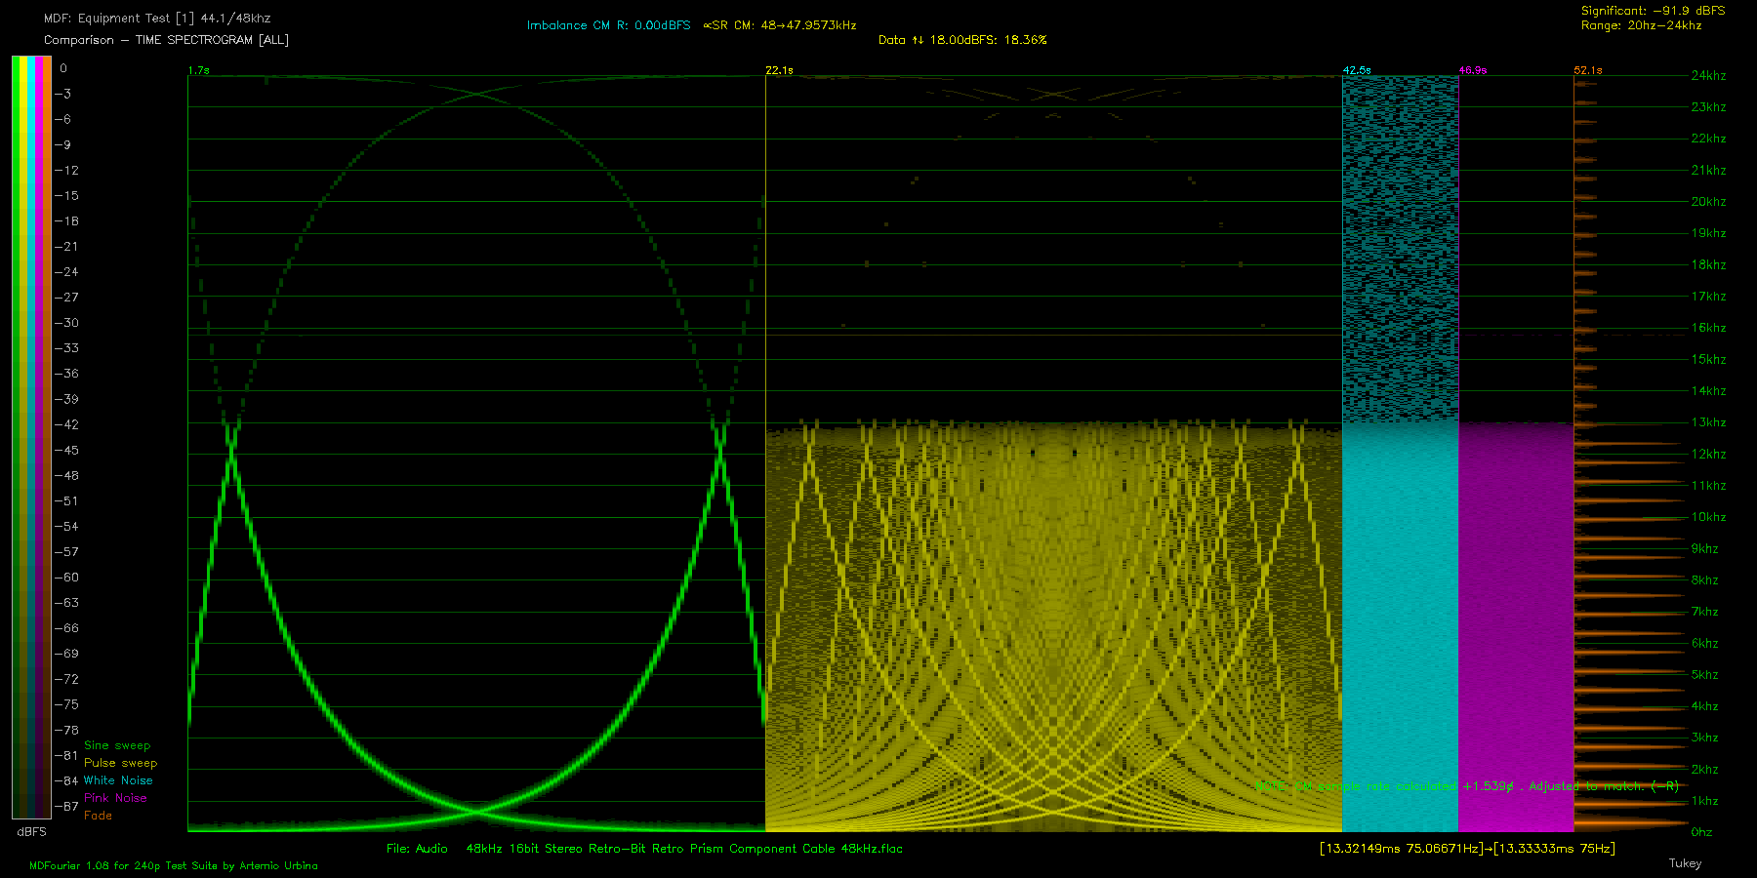Click the MDFourier 1.08 credit text
1757x878 pixels.
(174, 865)
